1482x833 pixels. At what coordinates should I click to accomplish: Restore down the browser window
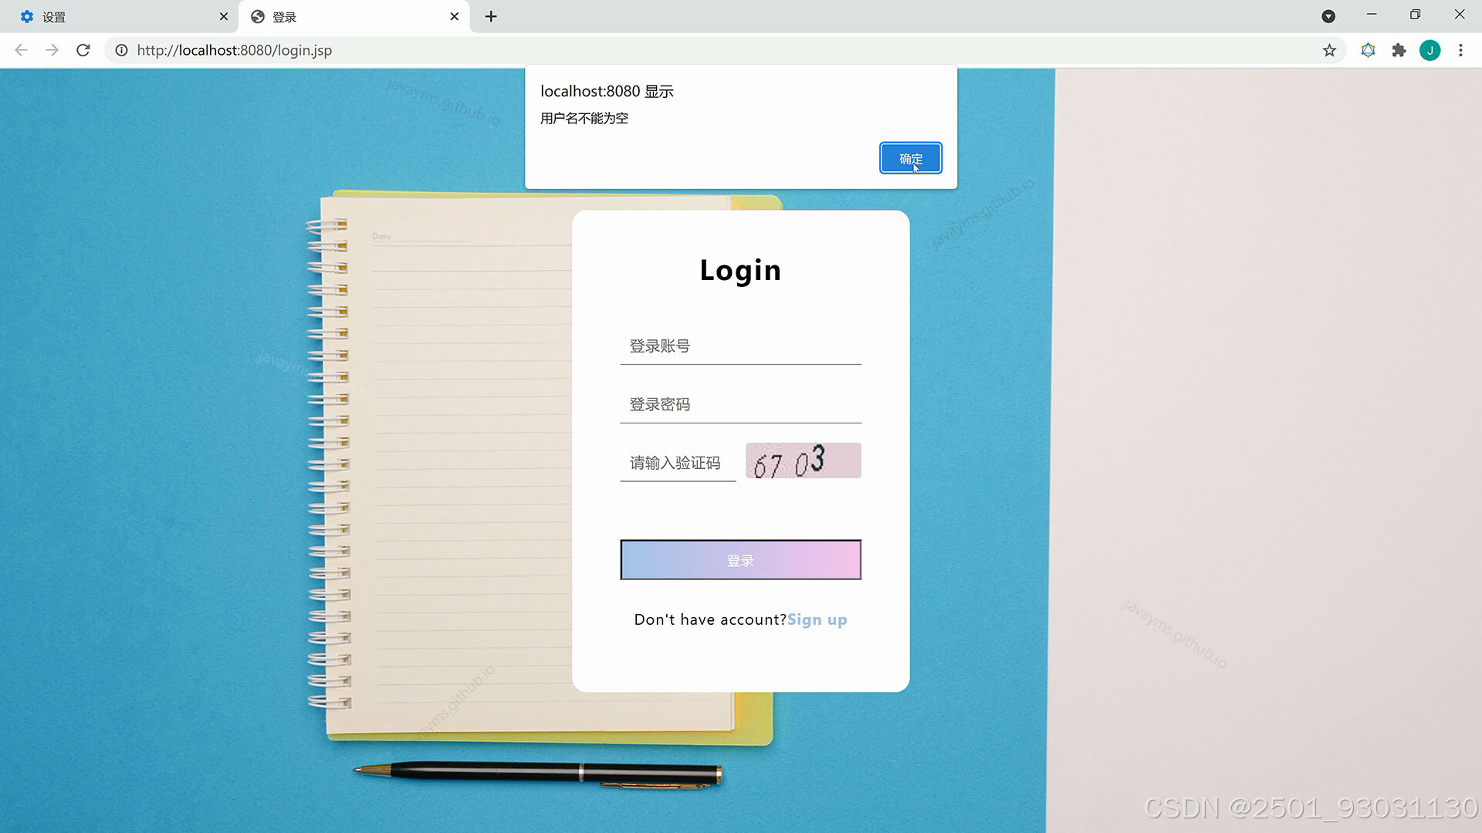1415,15
